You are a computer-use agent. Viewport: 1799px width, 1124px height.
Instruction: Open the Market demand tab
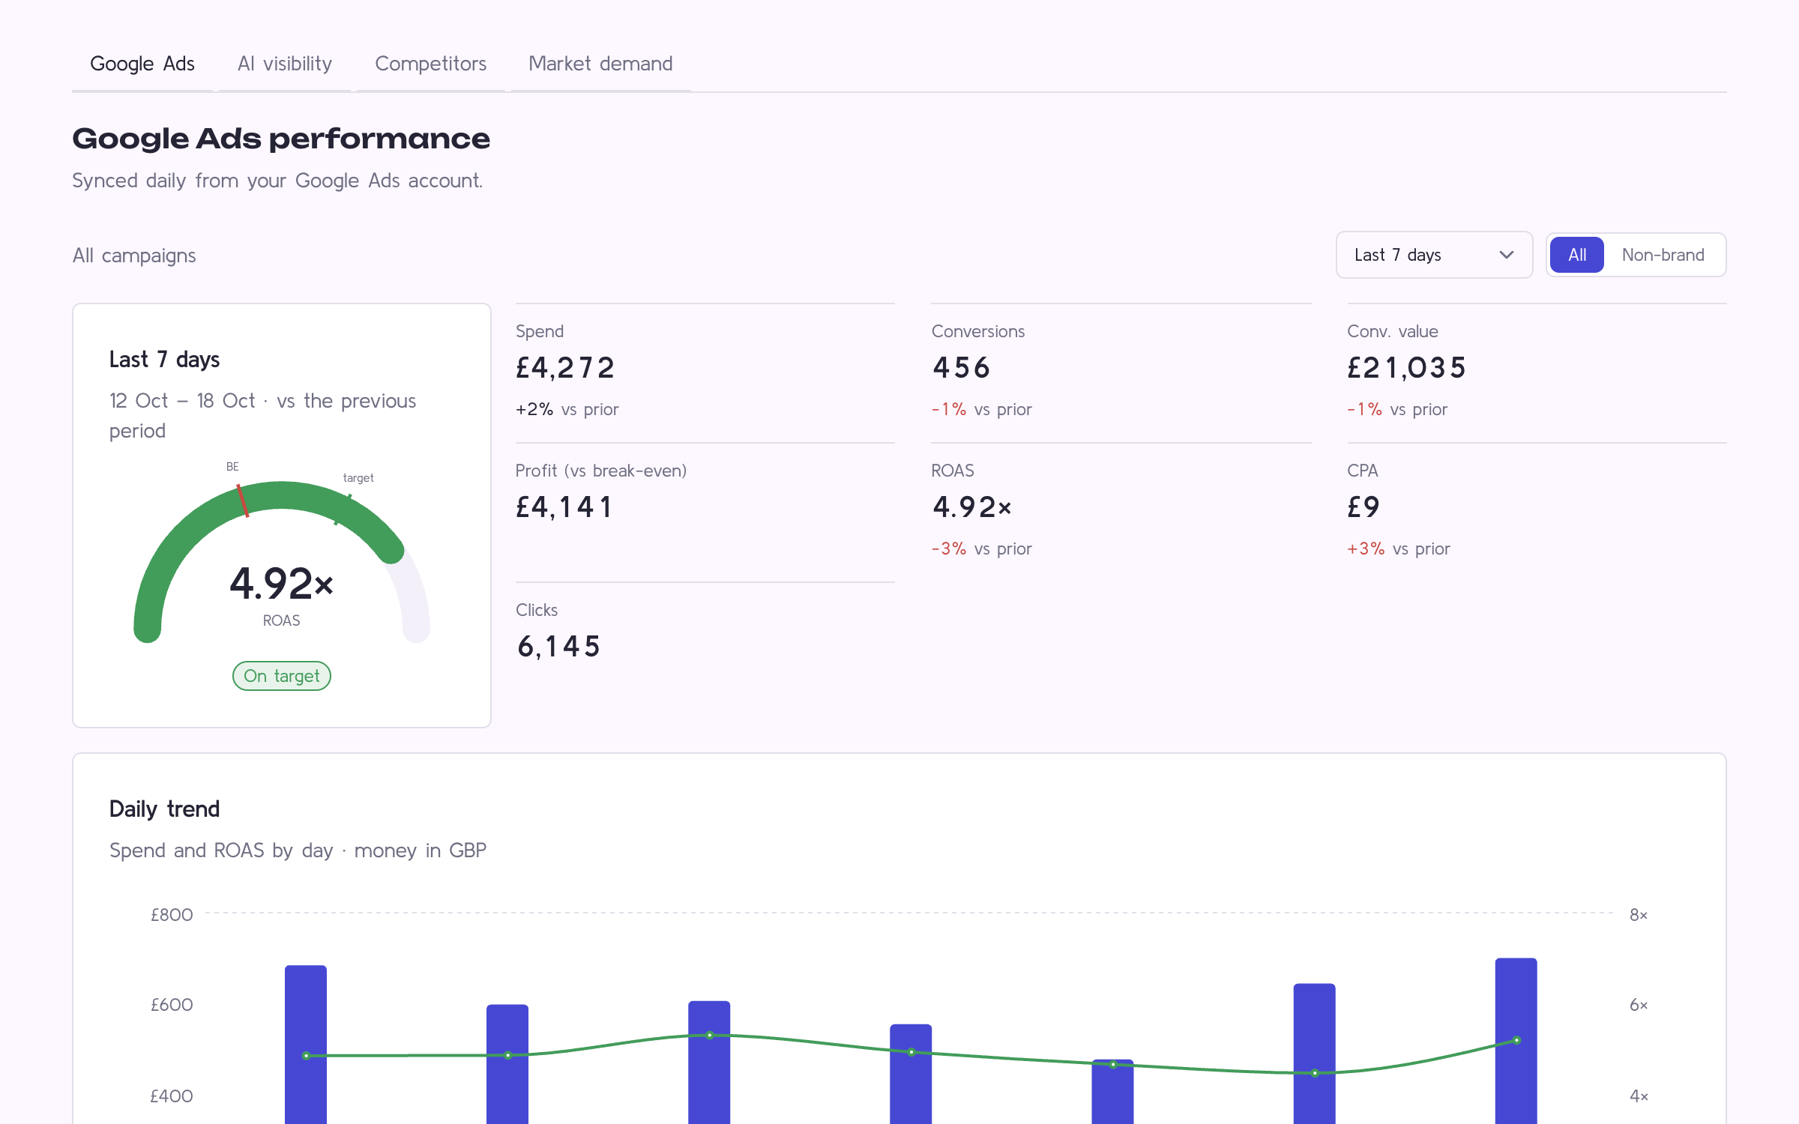click(x=600, y=64)
